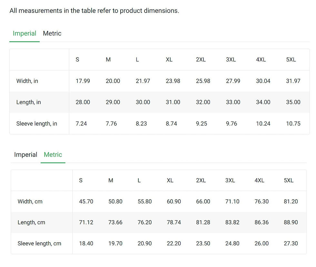Select Imperial tab above the lower table

[x=25, y=155]
